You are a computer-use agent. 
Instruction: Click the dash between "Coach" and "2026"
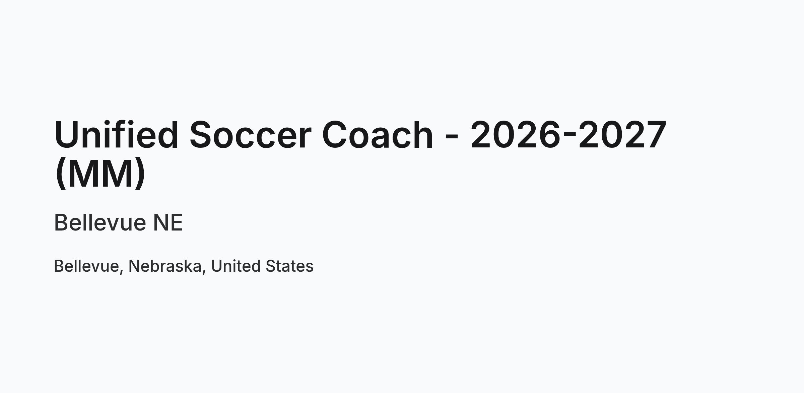point(452,138)
